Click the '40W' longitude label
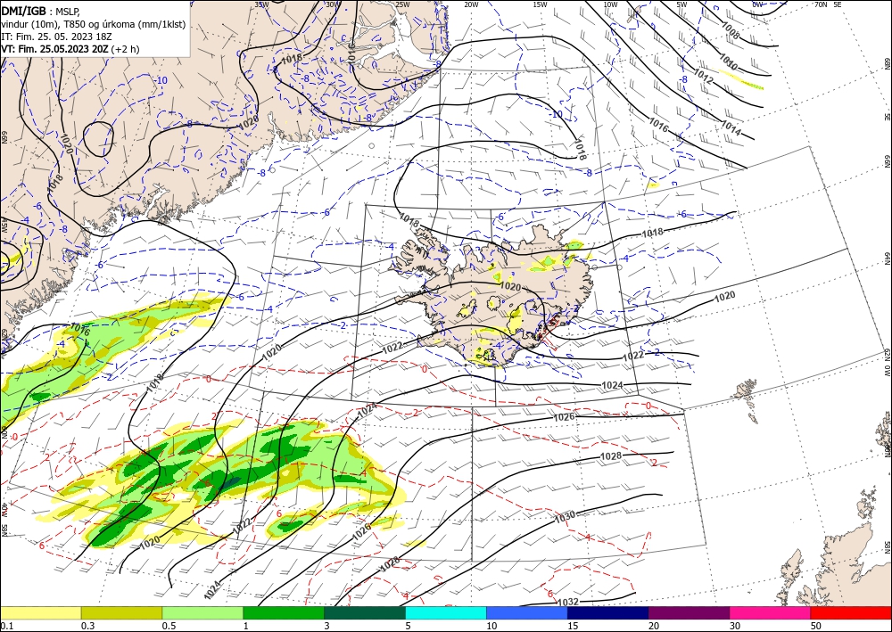 pos(4,509)
